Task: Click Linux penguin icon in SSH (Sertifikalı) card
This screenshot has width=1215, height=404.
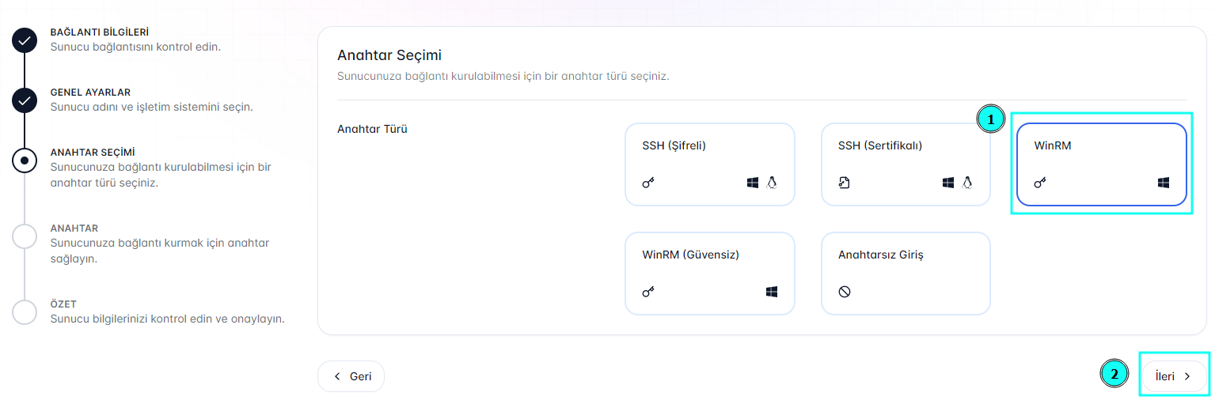Action: point(967,183)
